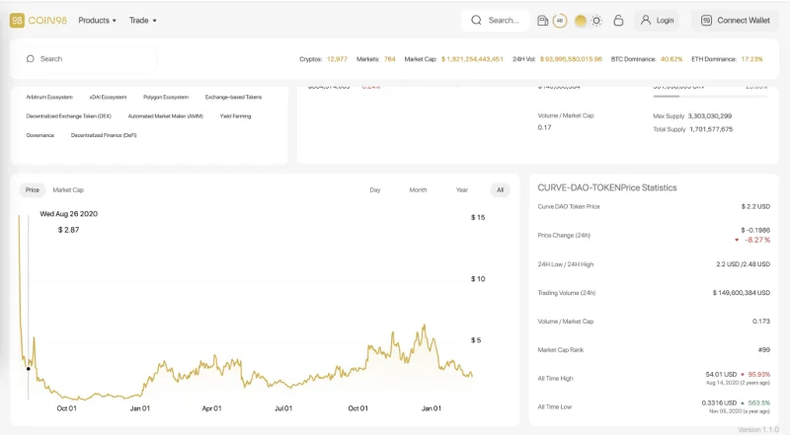790x435 pixels.
Task: Click Trading Volume $149,600,384 USD
Action: [742, 293]
